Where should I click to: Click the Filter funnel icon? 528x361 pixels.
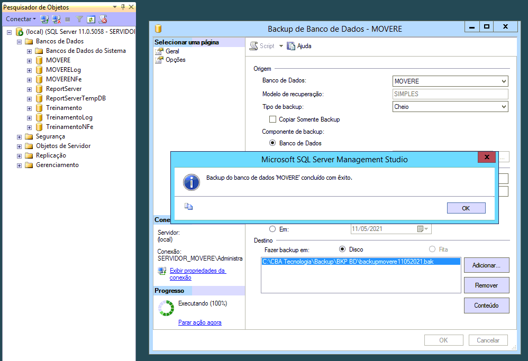coord(79,19)
